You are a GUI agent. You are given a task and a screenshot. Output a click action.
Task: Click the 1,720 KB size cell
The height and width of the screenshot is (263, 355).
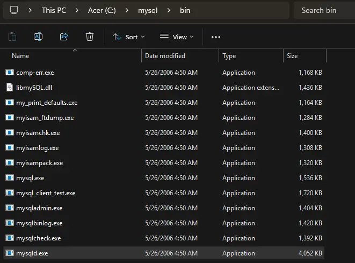(310, 193)
